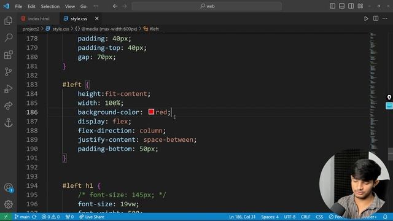Change end of line sequence CRLF
This screenshot has width=393, height=221.
point(306,217)
